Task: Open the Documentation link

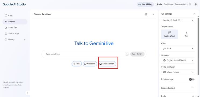Action: tap(183, 4)
